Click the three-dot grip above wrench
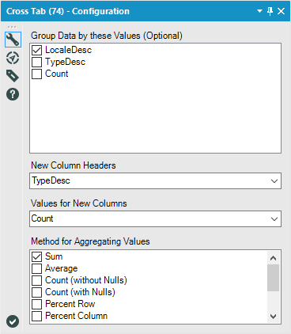Screen dimensions: 291x334 [12, 27]
